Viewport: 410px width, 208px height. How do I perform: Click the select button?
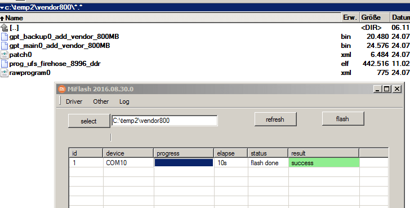(89, 121)
